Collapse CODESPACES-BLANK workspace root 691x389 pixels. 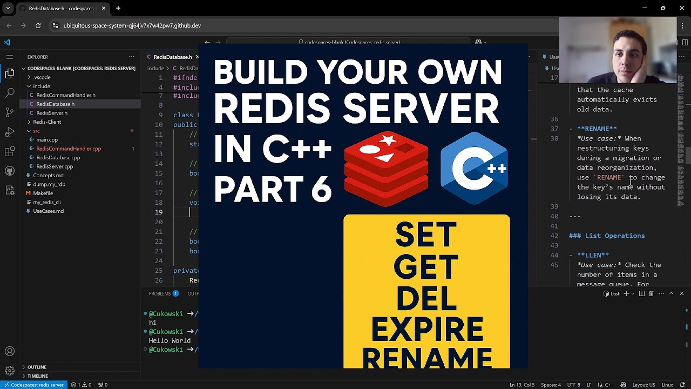click(x=80, y=68)
